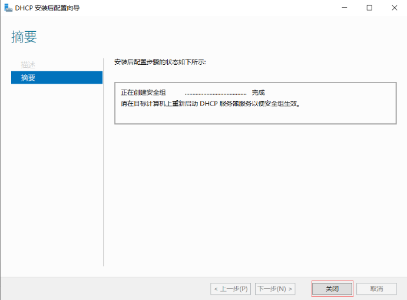Click the 下一步(N) button

coord(275,289)
